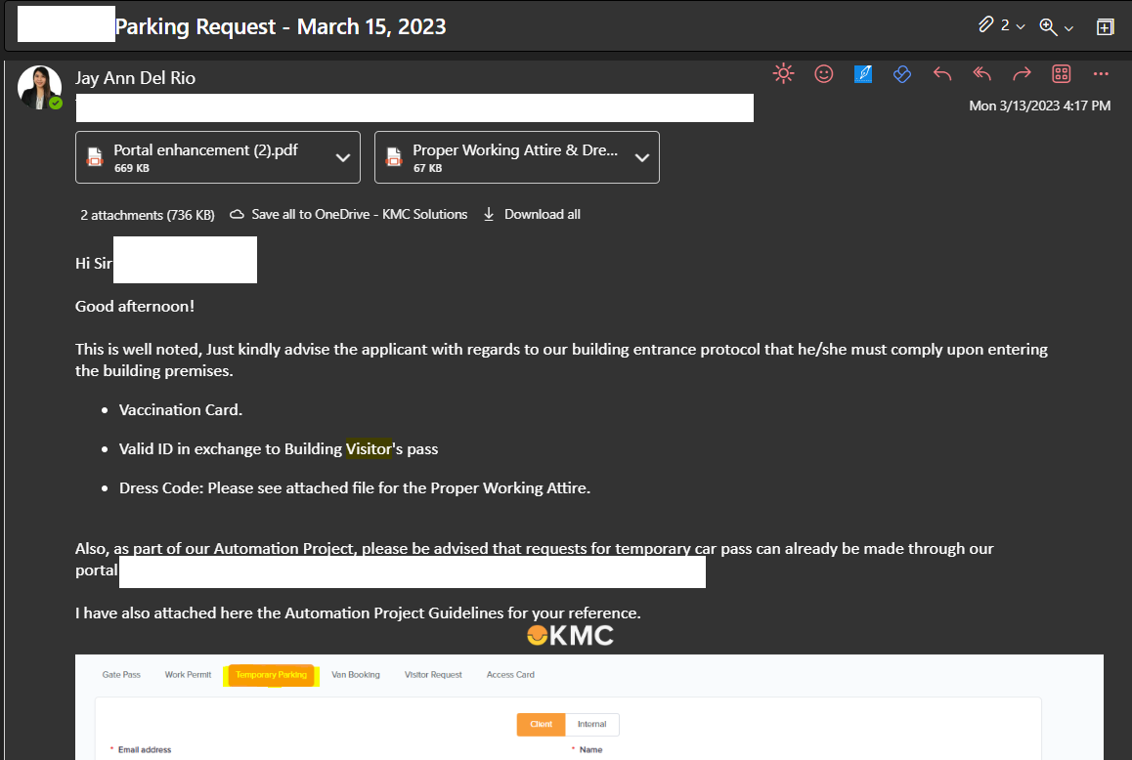Reply to the message arrow icon

[942, 73]
